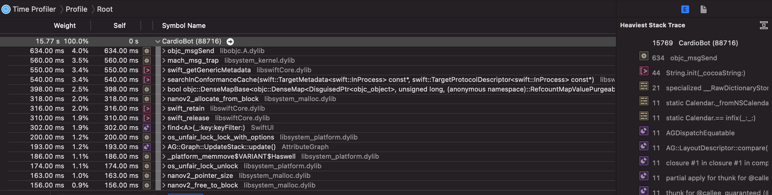Click the Swift icon on the swift_retain row
772x195 pixels.
[147, 109]
